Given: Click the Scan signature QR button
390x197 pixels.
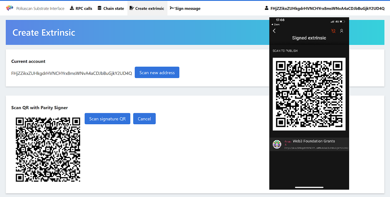Looking at the screenshot, I should click(108, 119).
